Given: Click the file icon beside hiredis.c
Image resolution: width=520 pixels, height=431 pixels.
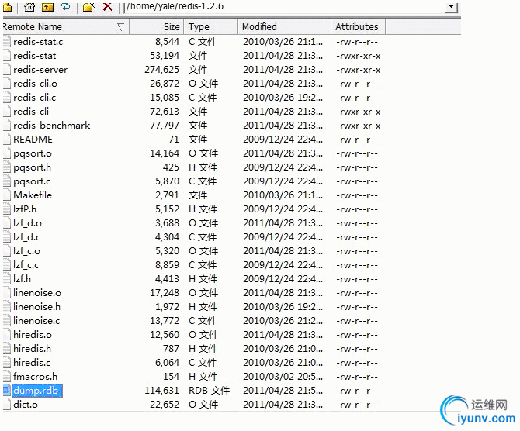Looking at the screenshot, I should coord(7,363).
